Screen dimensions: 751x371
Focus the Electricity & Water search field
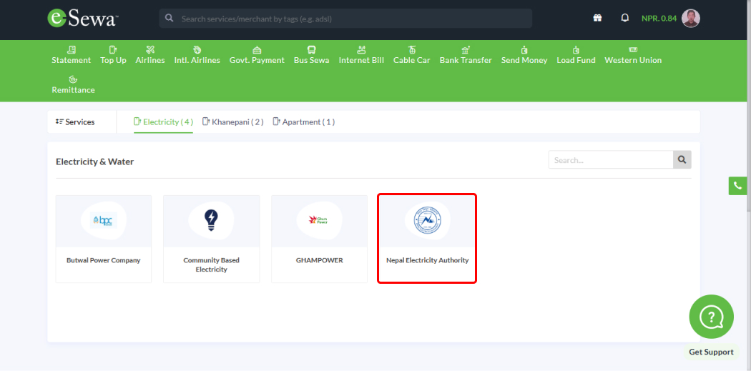[x=611, y=160]
